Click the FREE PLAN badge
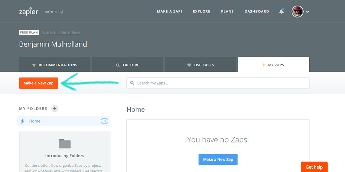345x172 pixels. pyautogui.click(x=29, y=32)
